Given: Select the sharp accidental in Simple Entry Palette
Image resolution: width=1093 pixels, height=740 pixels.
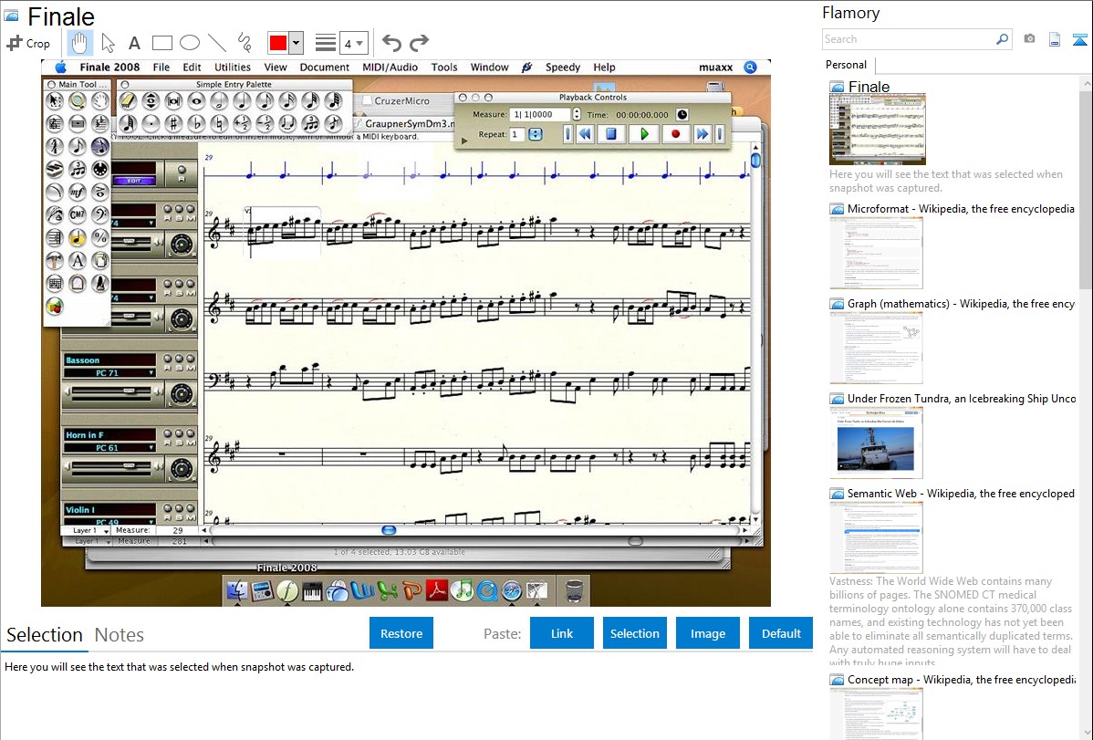Looking at the screenshot, I should pyautogui.click(x=173, y=124).
